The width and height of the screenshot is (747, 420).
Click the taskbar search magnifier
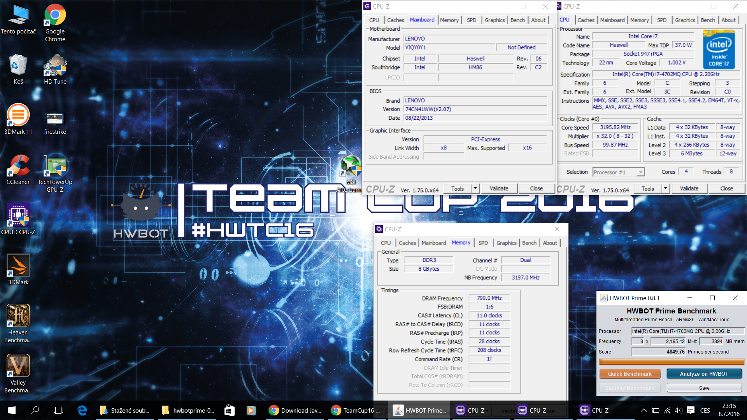[x=35, y=410]
